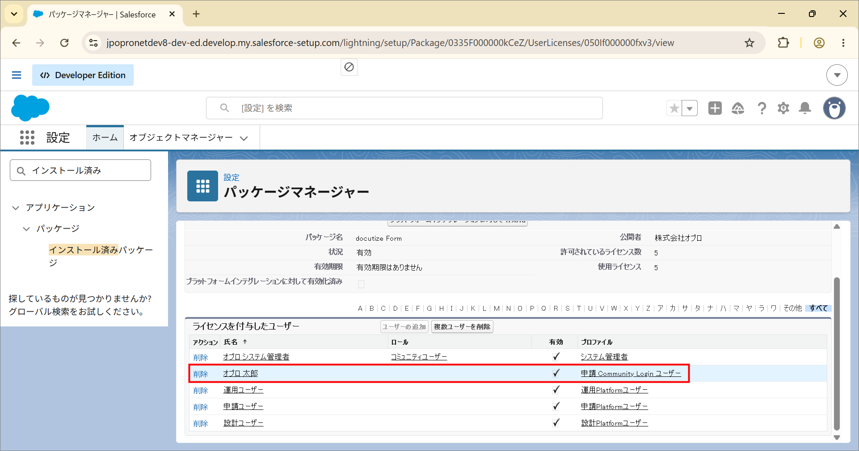Open the global actions plus icon
Viewport: 859px width, 451px height.
click(x=715, y=108)
